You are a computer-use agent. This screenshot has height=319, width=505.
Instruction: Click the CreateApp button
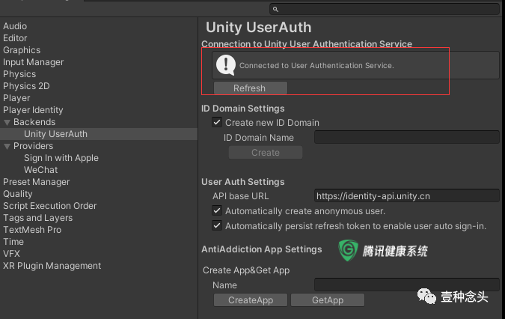click(251, 300)
